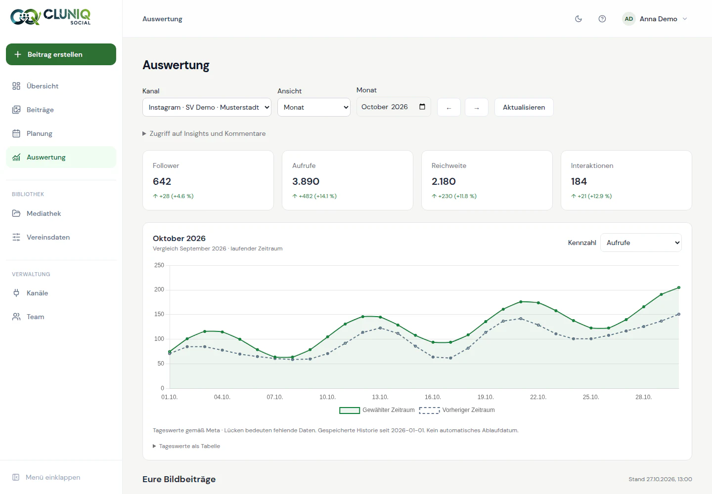Click the Aktualisieren button
712x494 pixels.
point(524,107)
